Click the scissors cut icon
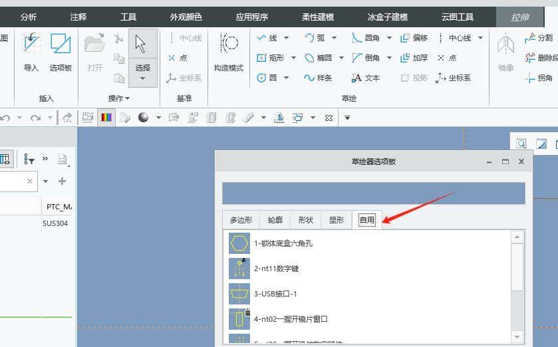The width and height of the screenshot is (558, 347). click(118, 38)
